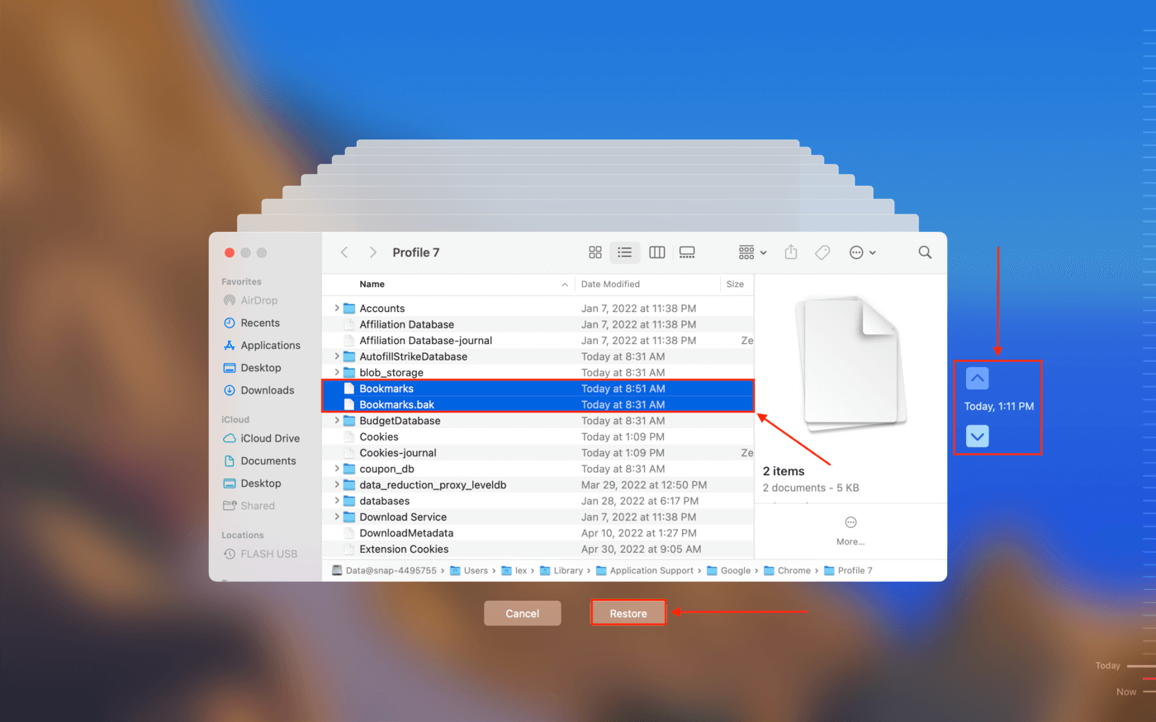Sort files by Date Modified column
Viewport: 1156px width, 722px height.
click(x=611, y=284)
